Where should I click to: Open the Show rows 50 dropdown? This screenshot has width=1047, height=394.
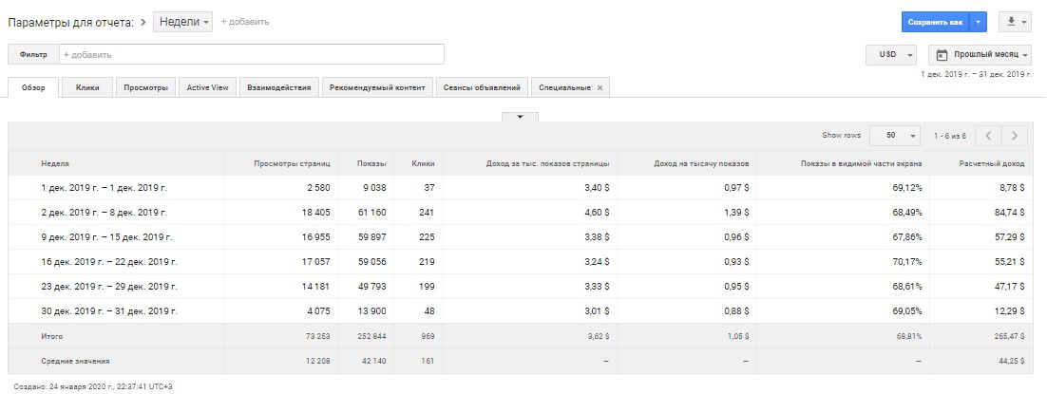[894, 135]
